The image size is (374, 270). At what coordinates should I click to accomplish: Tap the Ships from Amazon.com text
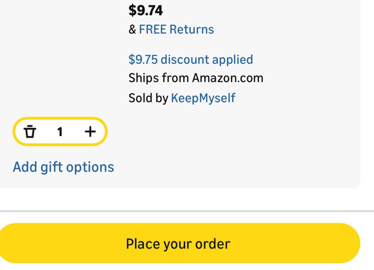point(196,78)
